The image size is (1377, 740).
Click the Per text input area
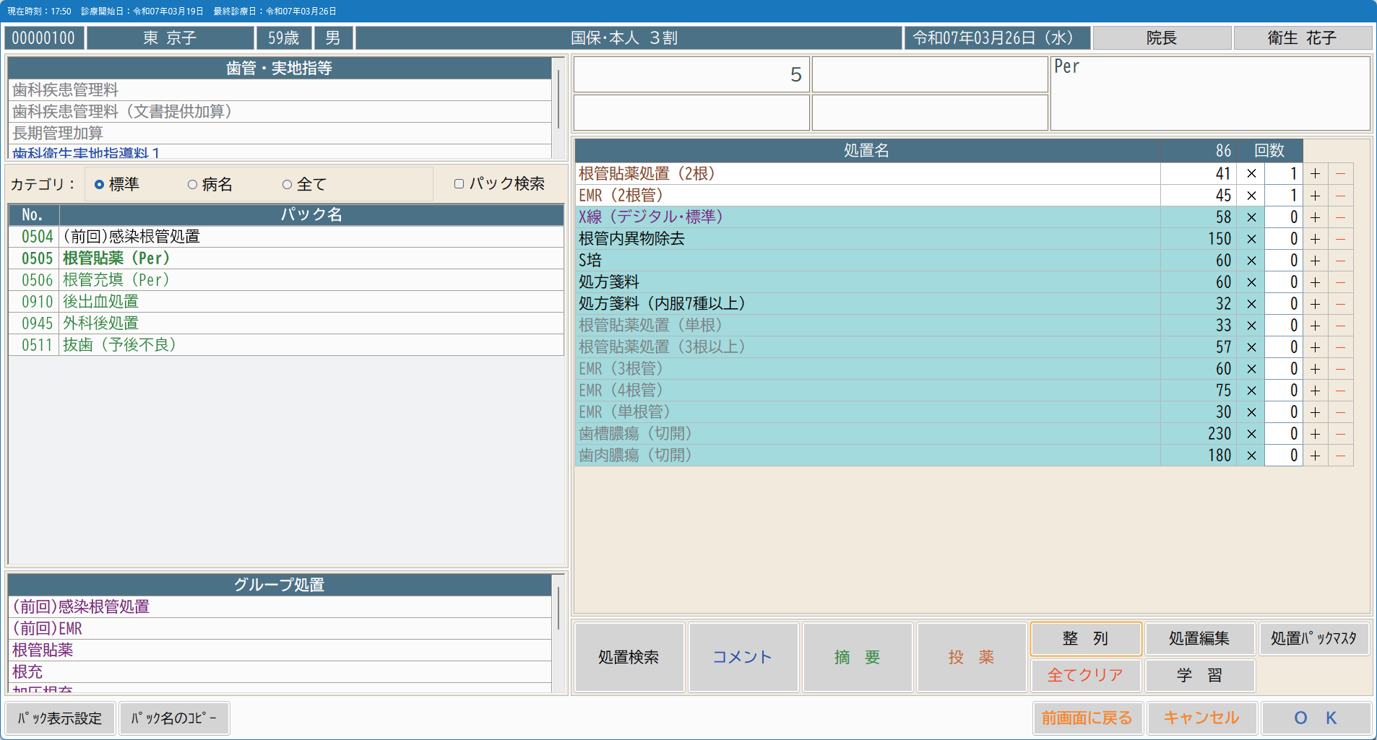(1209, 94)
